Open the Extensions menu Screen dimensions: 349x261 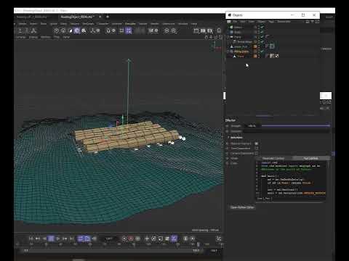[169, 24]
